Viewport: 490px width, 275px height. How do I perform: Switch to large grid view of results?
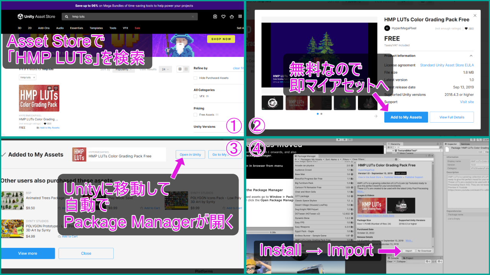coord(180,69)
